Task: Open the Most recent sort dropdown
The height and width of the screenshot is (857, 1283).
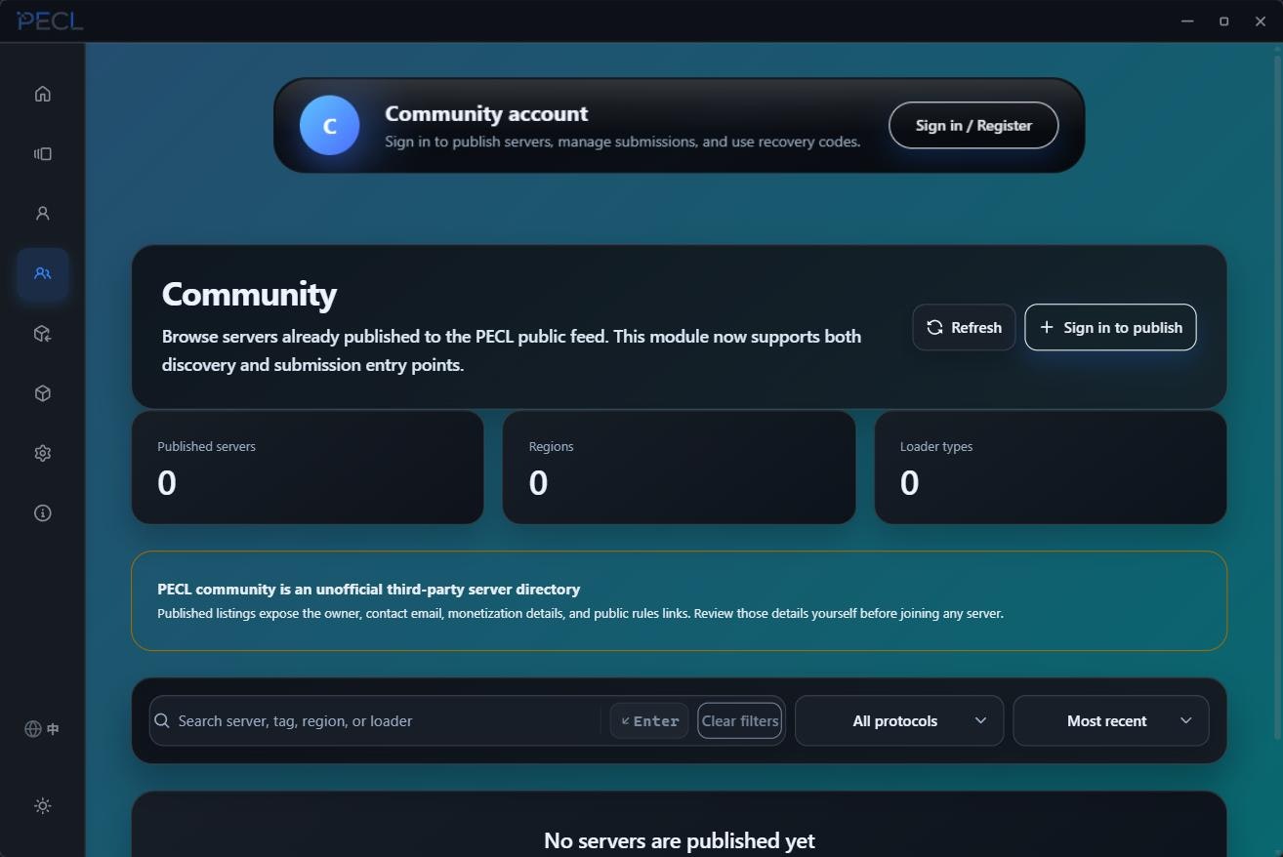Action: coord(1111,720)
